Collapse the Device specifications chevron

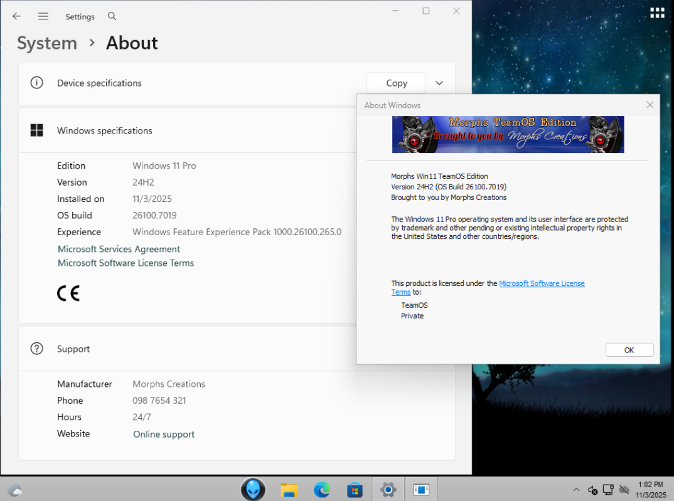point(439,83)
